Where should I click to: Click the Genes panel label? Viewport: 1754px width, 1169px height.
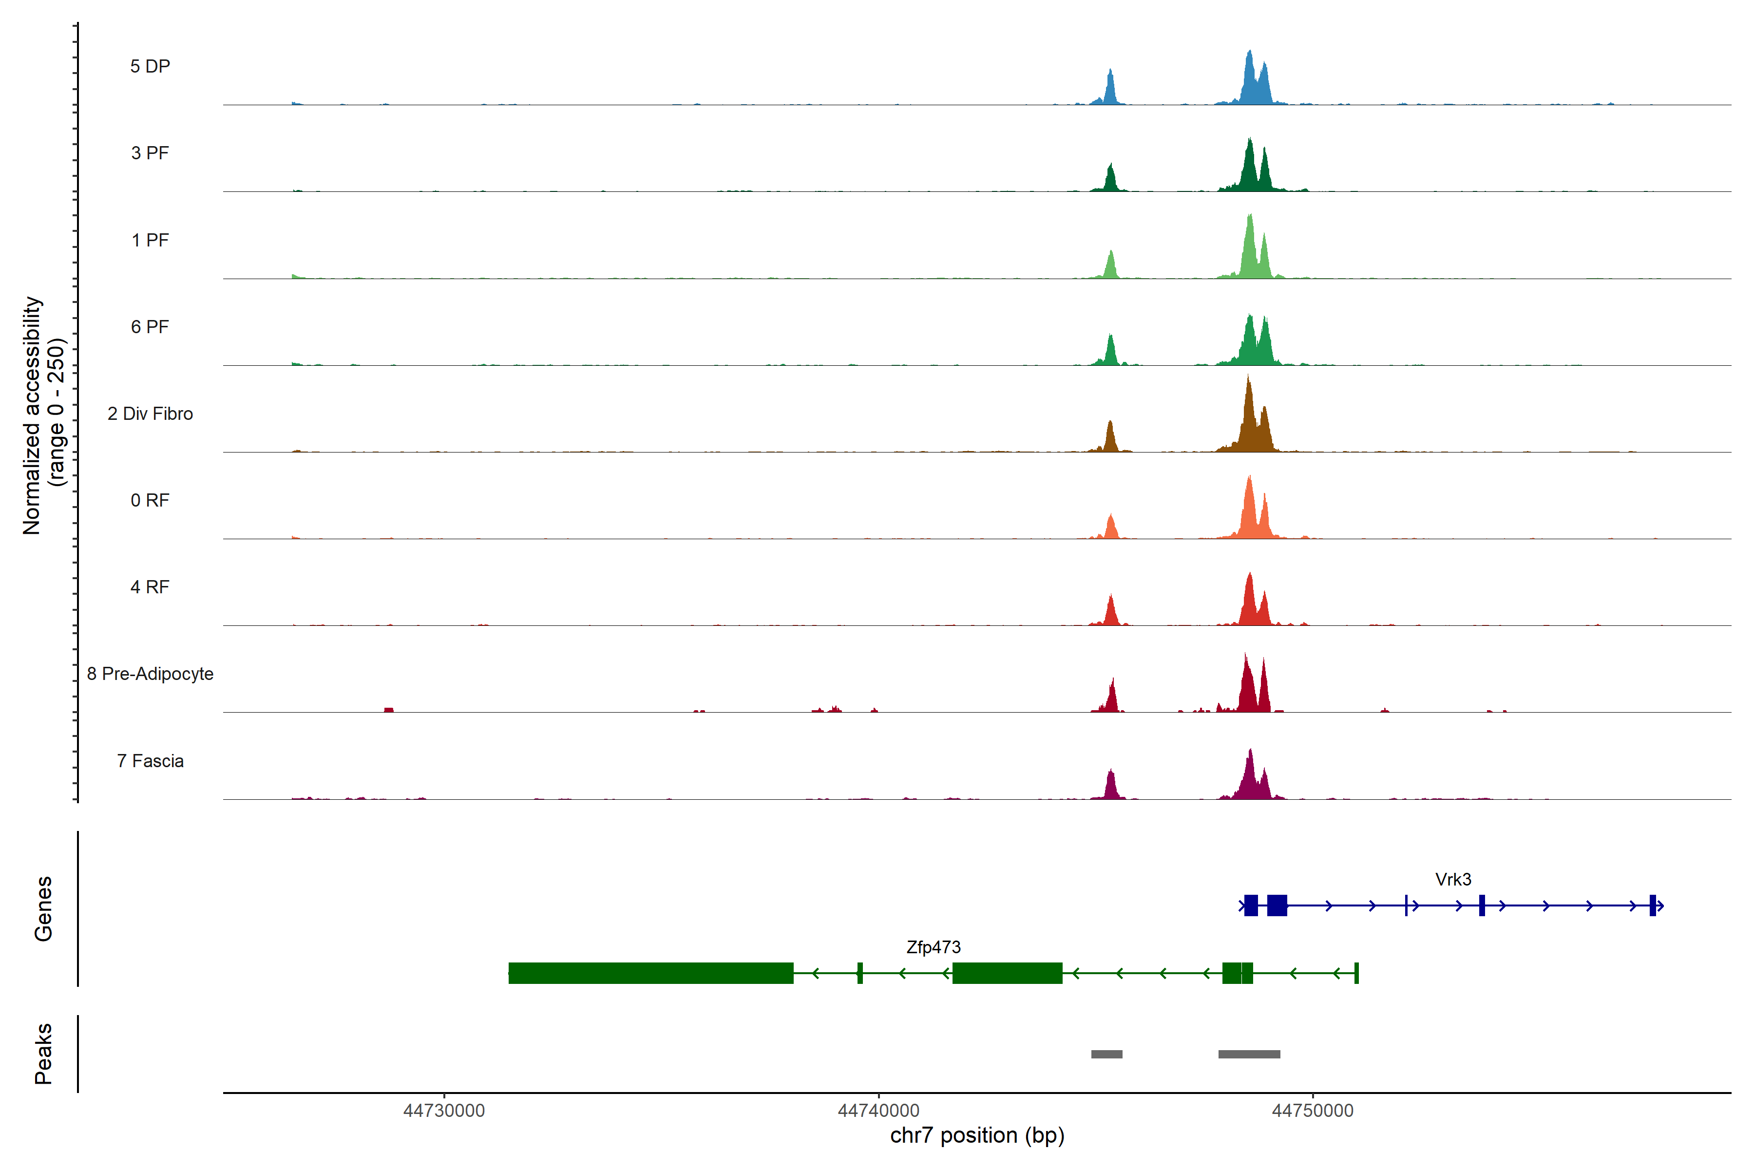pos(43,909)
